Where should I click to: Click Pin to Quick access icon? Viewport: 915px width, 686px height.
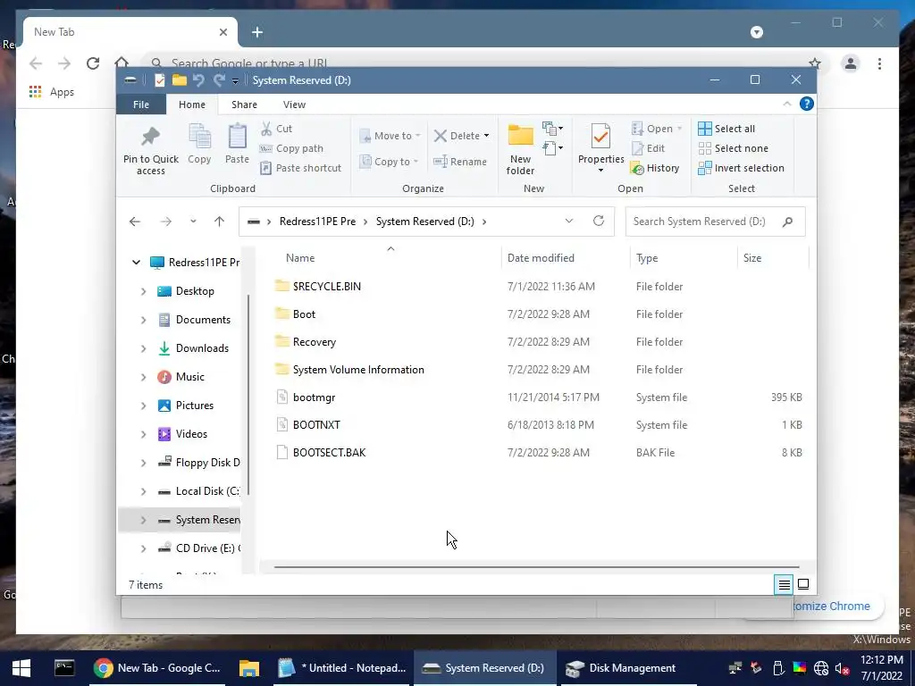150,137
